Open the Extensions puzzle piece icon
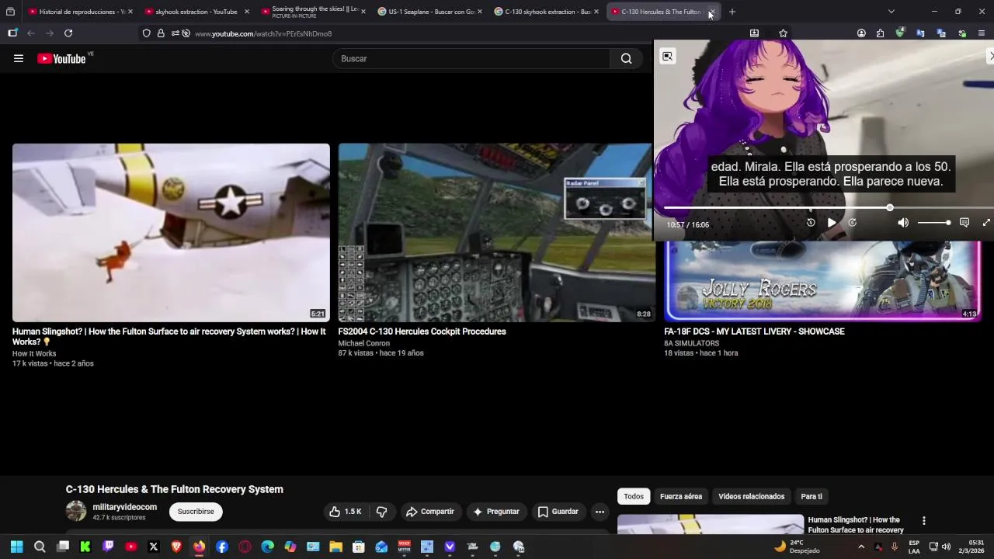 click(x=880, y=33)
